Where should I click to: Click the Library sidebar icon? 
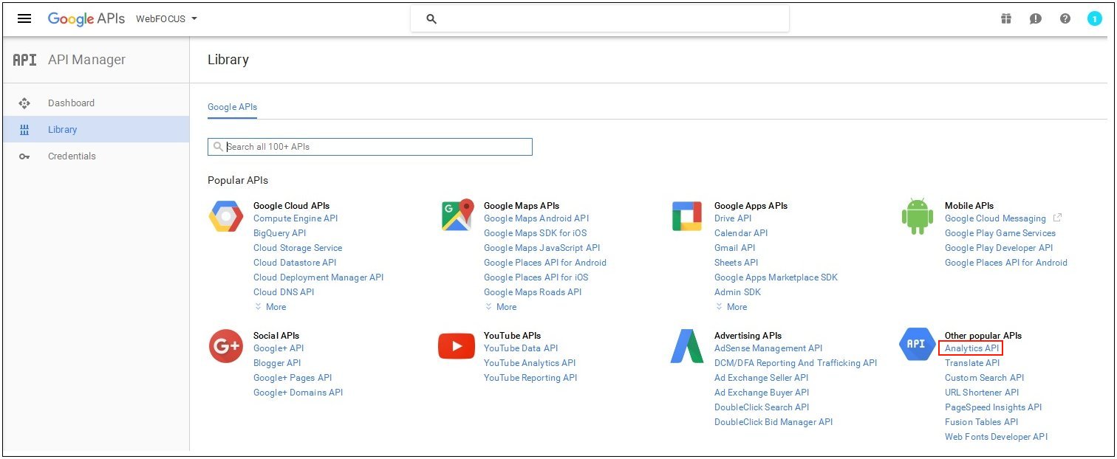coord(24,130)
